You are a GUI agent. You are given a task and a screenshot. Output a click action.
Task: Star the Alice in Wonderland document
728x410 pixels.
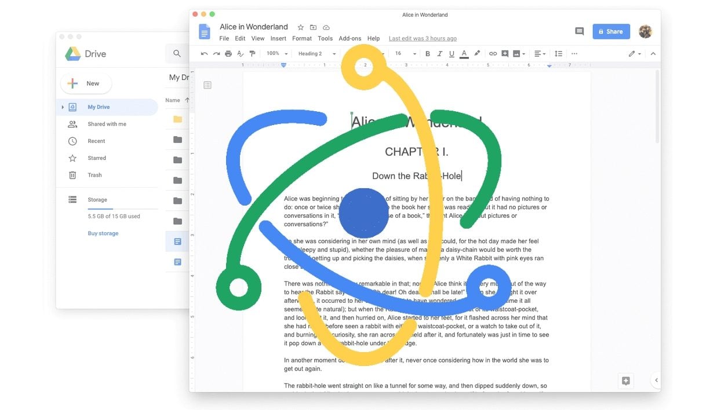tap(300, 27)
